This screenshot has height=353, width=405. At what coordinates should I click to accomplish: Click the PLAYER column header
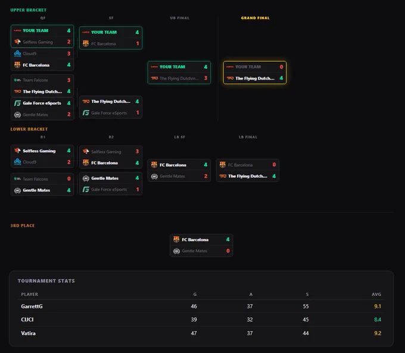pyautogui.click(x=29, y=294)
